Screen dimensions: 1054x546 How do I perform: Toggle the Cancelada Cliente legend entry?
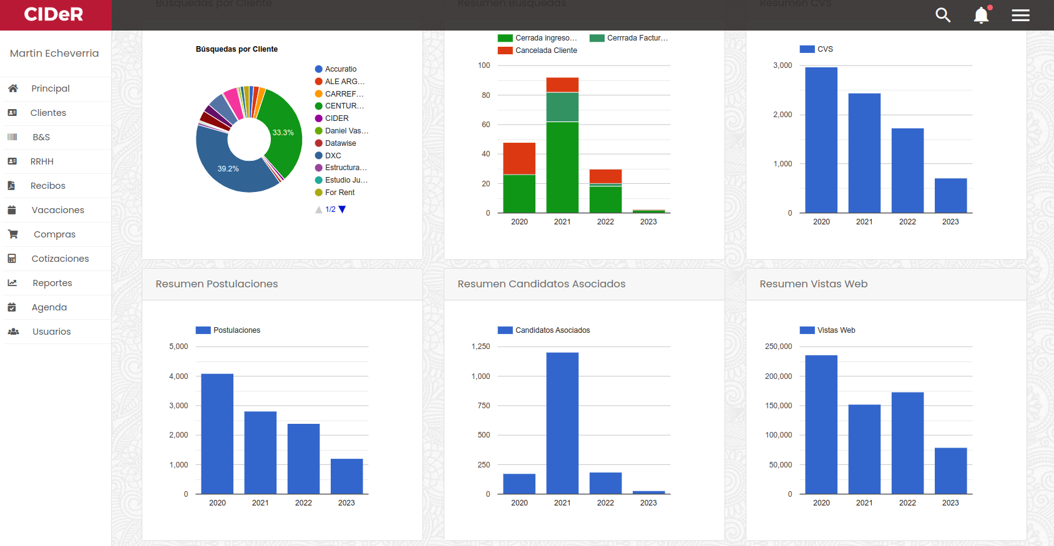(x=537, y=50)
